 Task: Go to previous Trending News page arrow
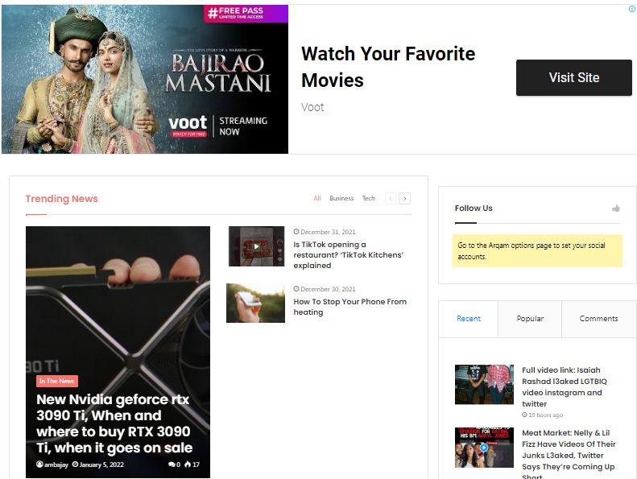(x=391, y=198)
